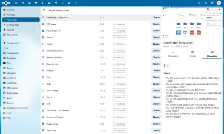This screenshot has width=224, height=134.
Task: Disable the Talk app
Action: coord(156,77)
